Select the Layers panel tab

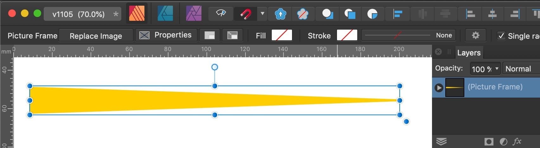point(469,53)
